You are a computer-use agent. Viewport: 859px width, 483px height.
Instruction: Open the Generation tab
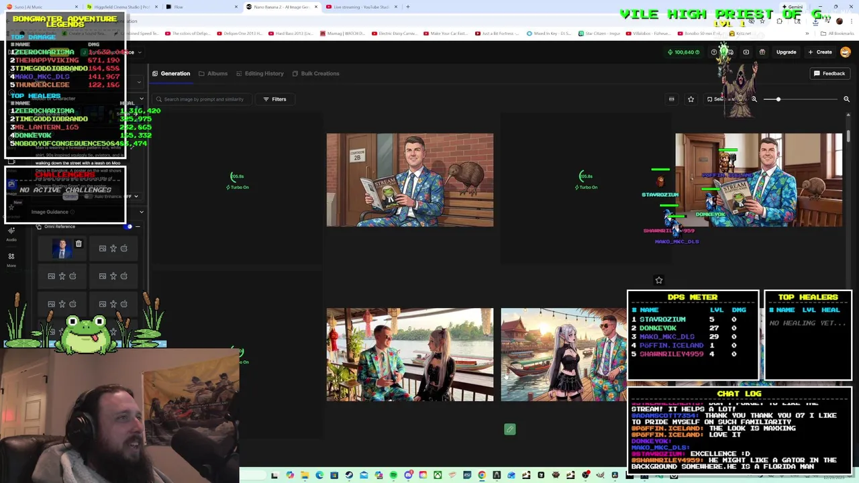coord(171,73)
